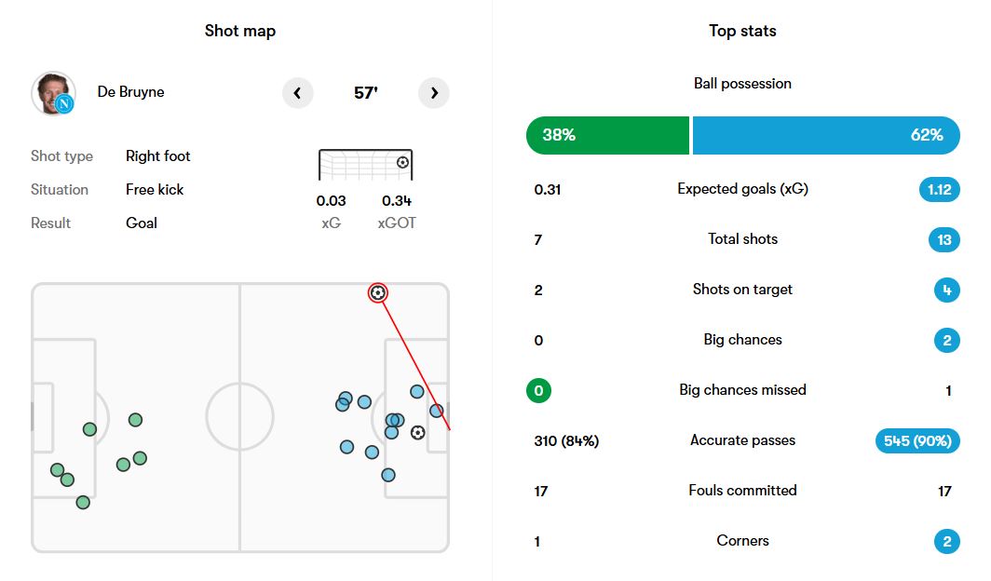
Task: Click De Bruyne's player photo
Action: pyautogui.click(x=52, y=91)
